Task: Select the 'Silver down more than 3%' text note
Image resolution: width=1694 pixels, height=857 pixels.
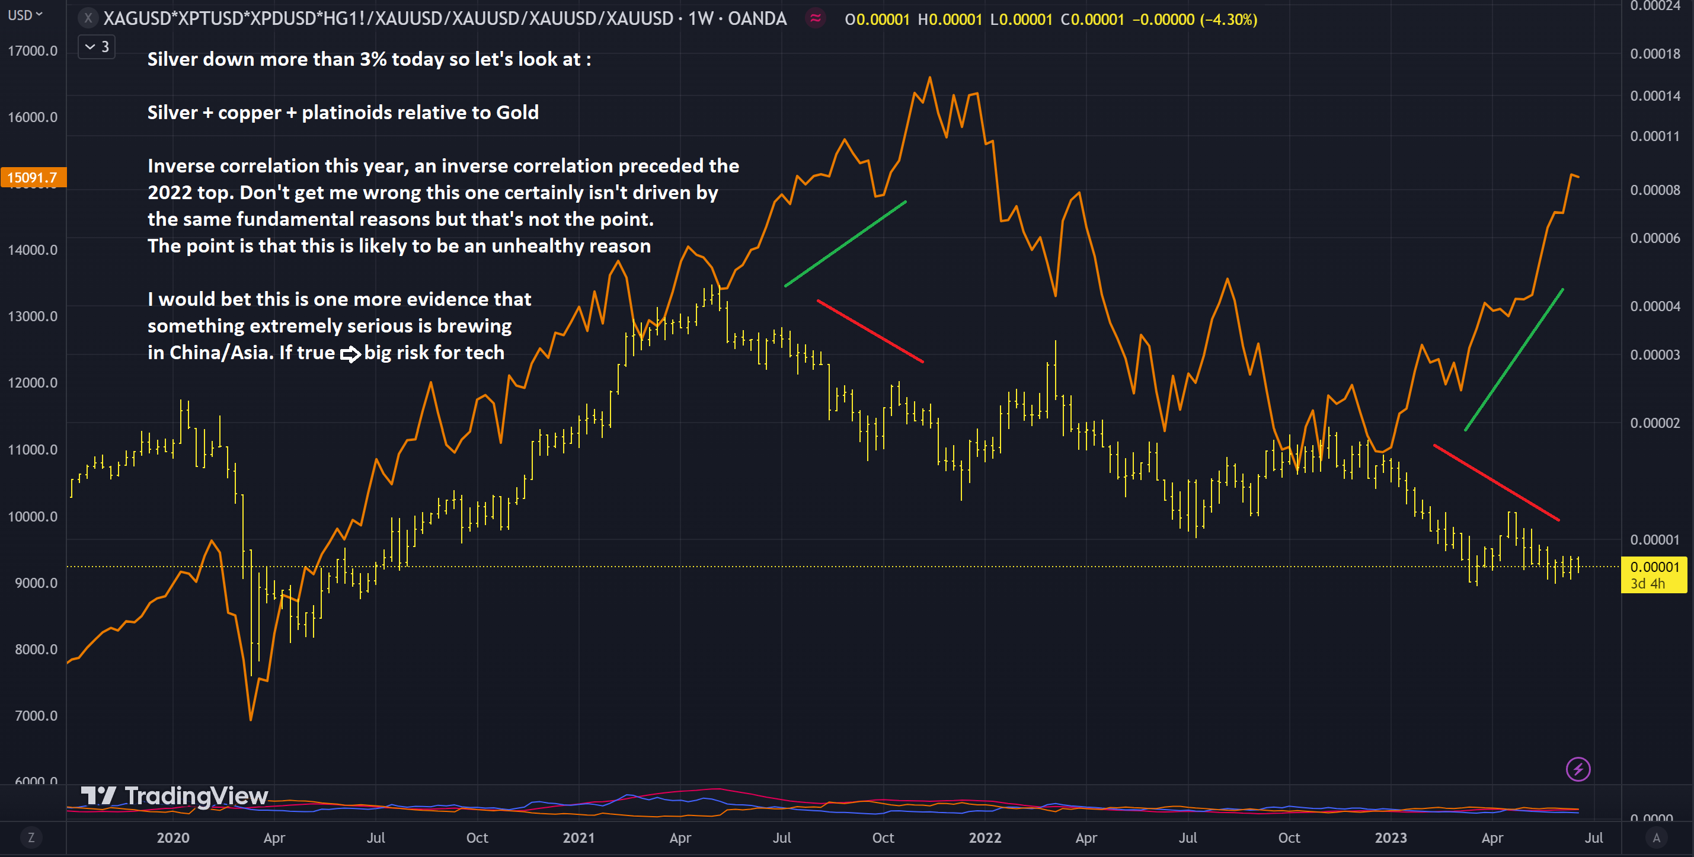Action: pyautogui.click(x=369, y=59)
